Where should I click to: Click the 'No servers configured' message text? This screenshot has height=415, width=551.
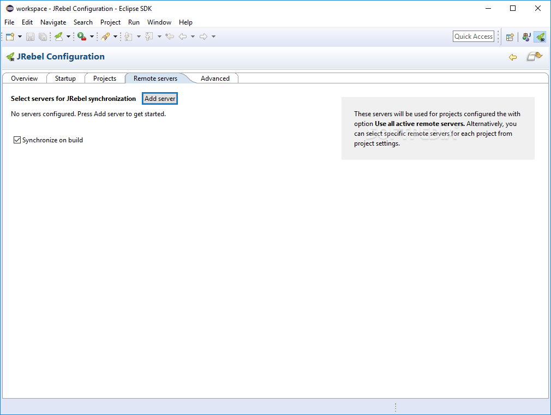pyautogui.click(x=88, y=114)
